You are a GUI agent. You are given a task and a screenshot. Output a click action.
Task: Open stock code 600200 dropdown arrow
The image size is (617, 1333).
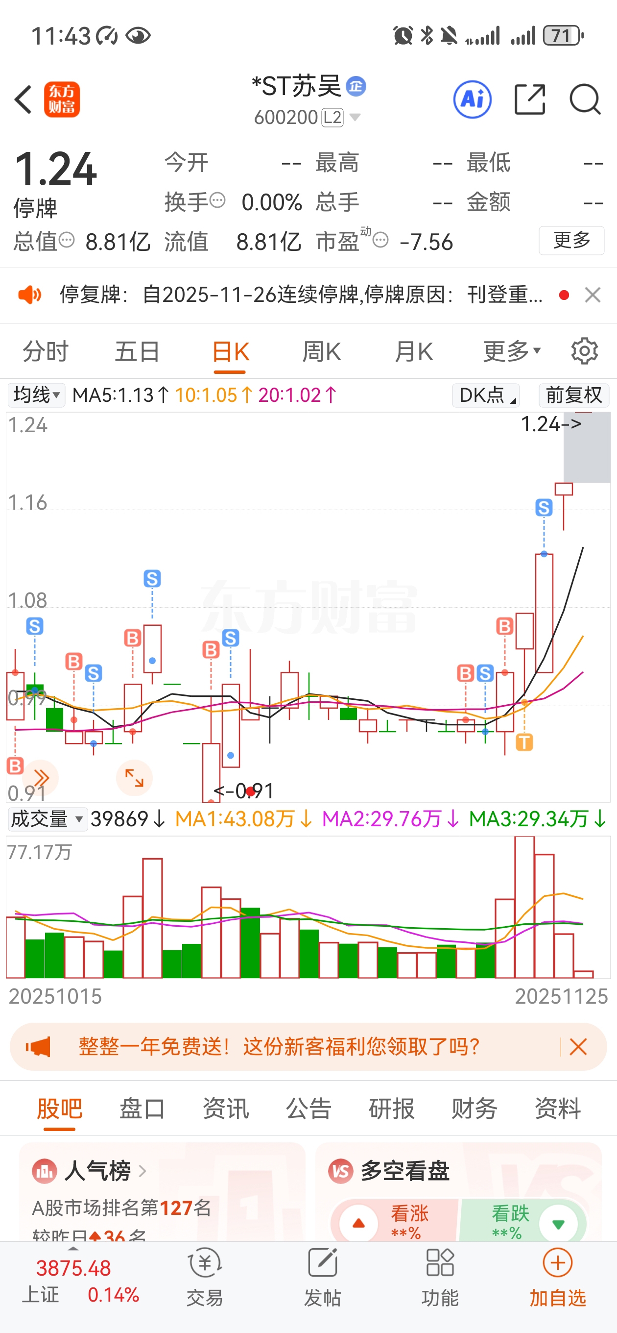(x=355, y=118)
